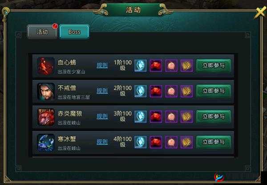Tap the pink peach reward in 赤炎魔狼 row
This screenshot has width=267, height=185.
click(x=171, y=117)
